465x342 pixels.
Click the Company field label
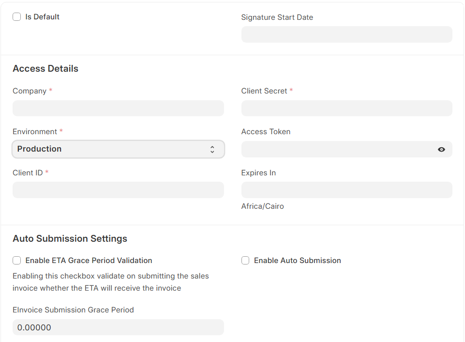(30, 91)
